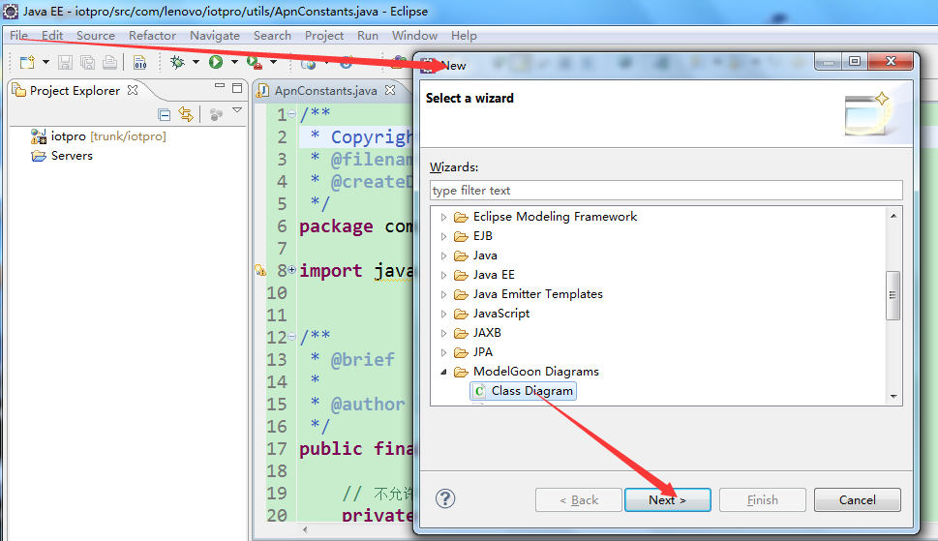Click the Save All toolbar icon
The height and width of the screenshot is (541, 938).
87,62
